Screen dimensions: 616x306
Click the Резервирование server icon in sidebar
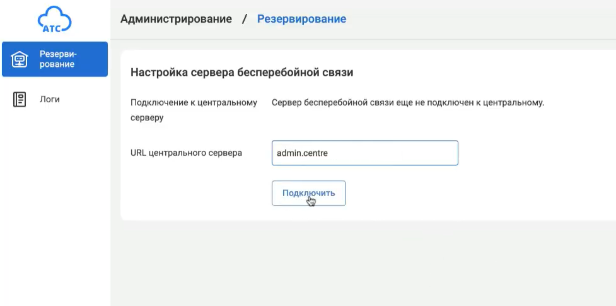point(20,59)
